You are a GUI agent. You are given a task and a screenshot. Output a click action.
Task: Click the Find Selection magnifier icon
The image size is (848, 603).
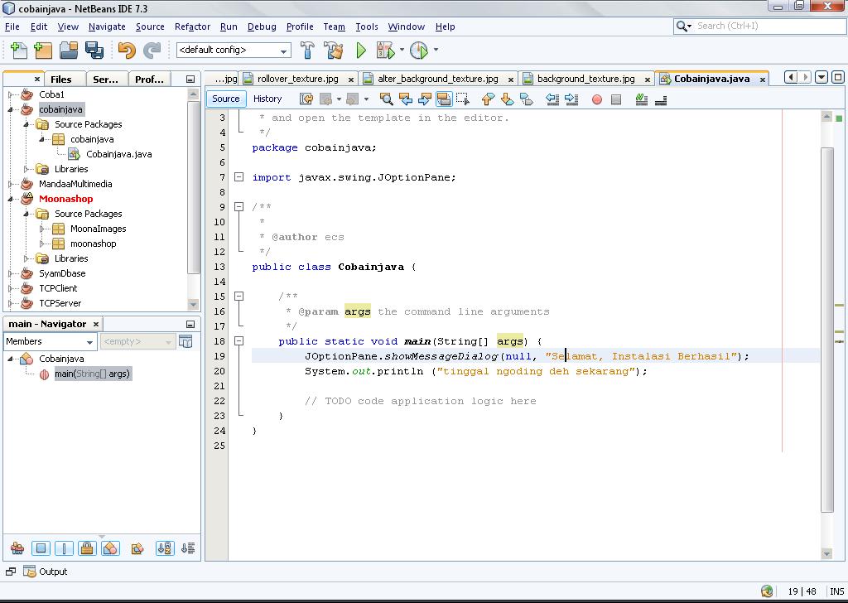point(386,99)
